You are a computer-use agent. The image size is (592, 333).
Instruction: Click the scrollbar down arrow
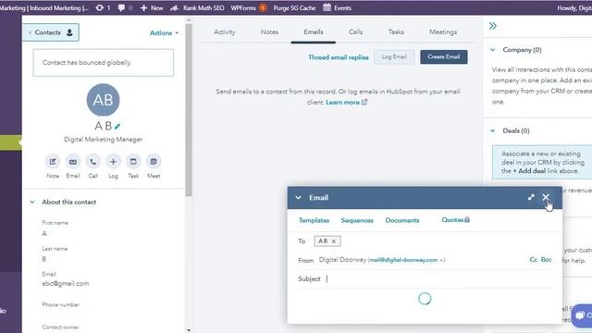pos(189,330)
